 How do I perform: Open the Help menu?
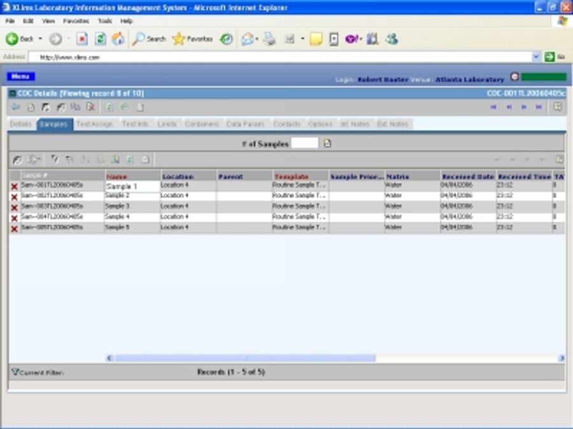[x=127, y=21]
